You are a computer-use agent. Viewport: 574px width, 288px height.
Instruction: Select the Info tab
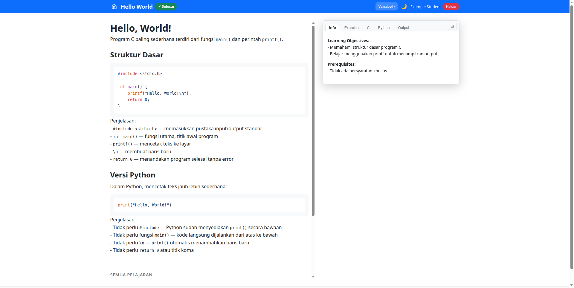[332, 28]
